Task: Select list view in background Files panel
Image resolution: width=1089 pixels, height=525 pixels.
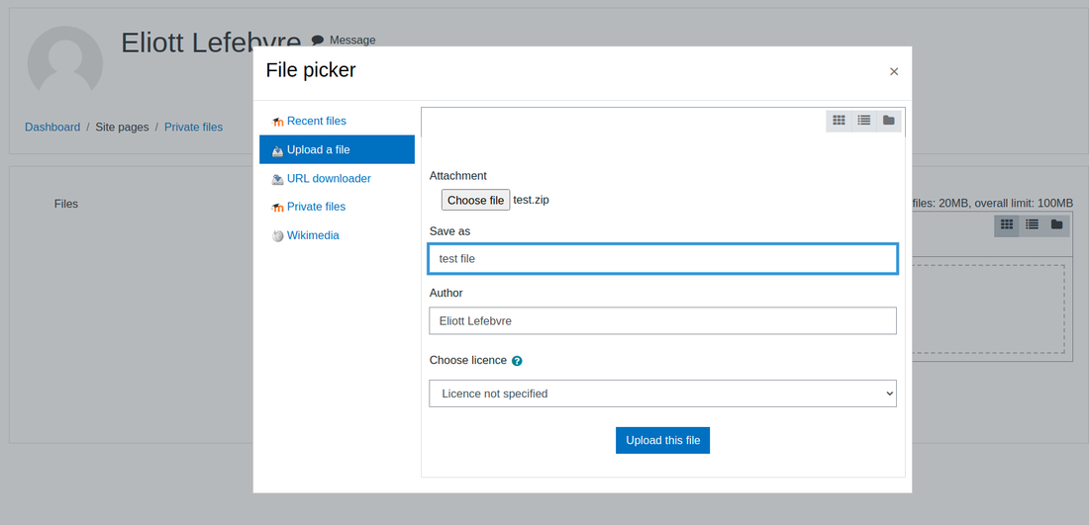Action: coord(1032,224)
